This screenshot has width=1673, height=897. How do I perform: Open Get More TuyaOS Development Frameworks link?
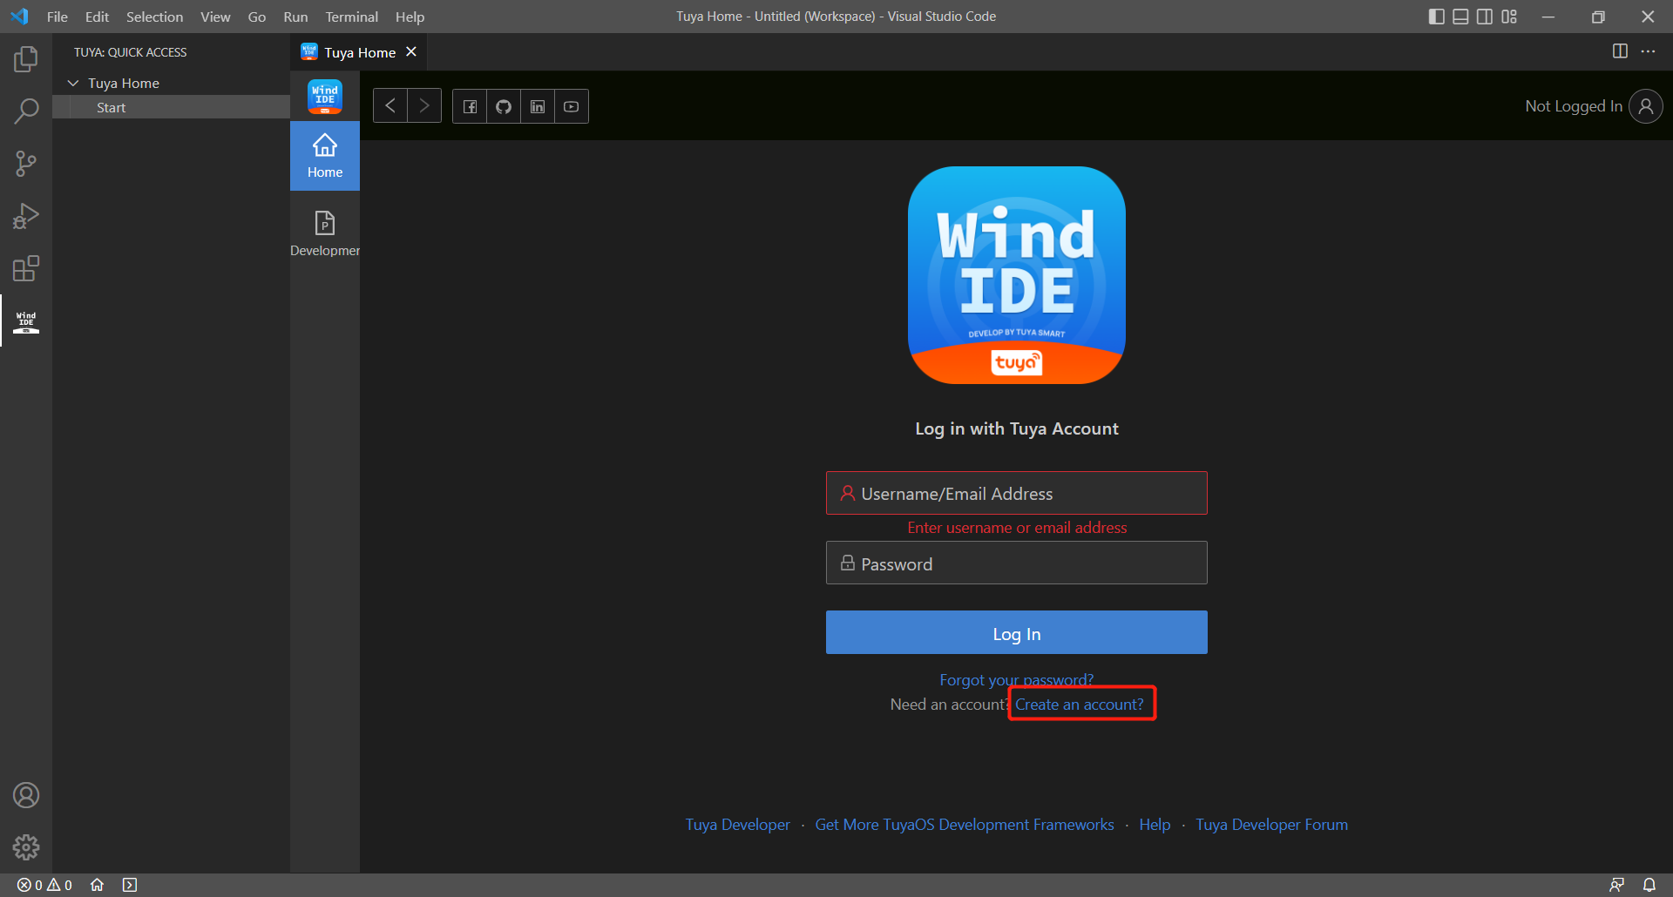[x=964, y=824]
